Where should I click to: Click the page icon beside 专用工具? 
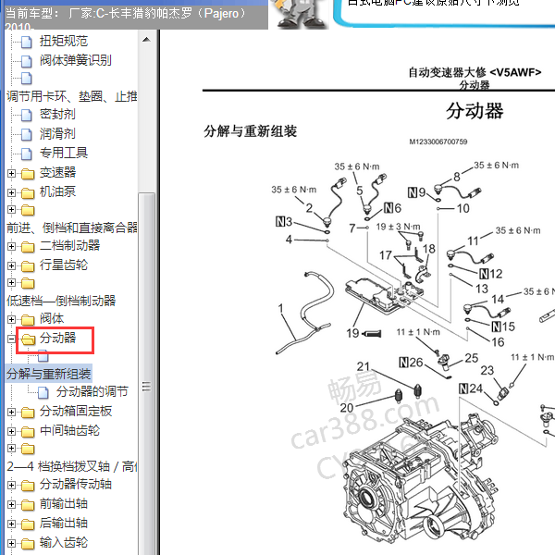[26, 154]
